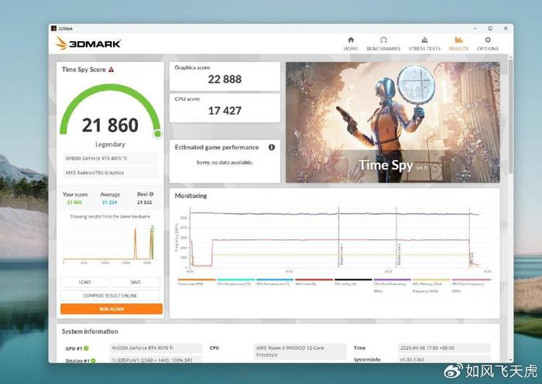This screenshot has width=542, height=384.
Task: Open the OPTIONS tab
Action: [488, 43]
